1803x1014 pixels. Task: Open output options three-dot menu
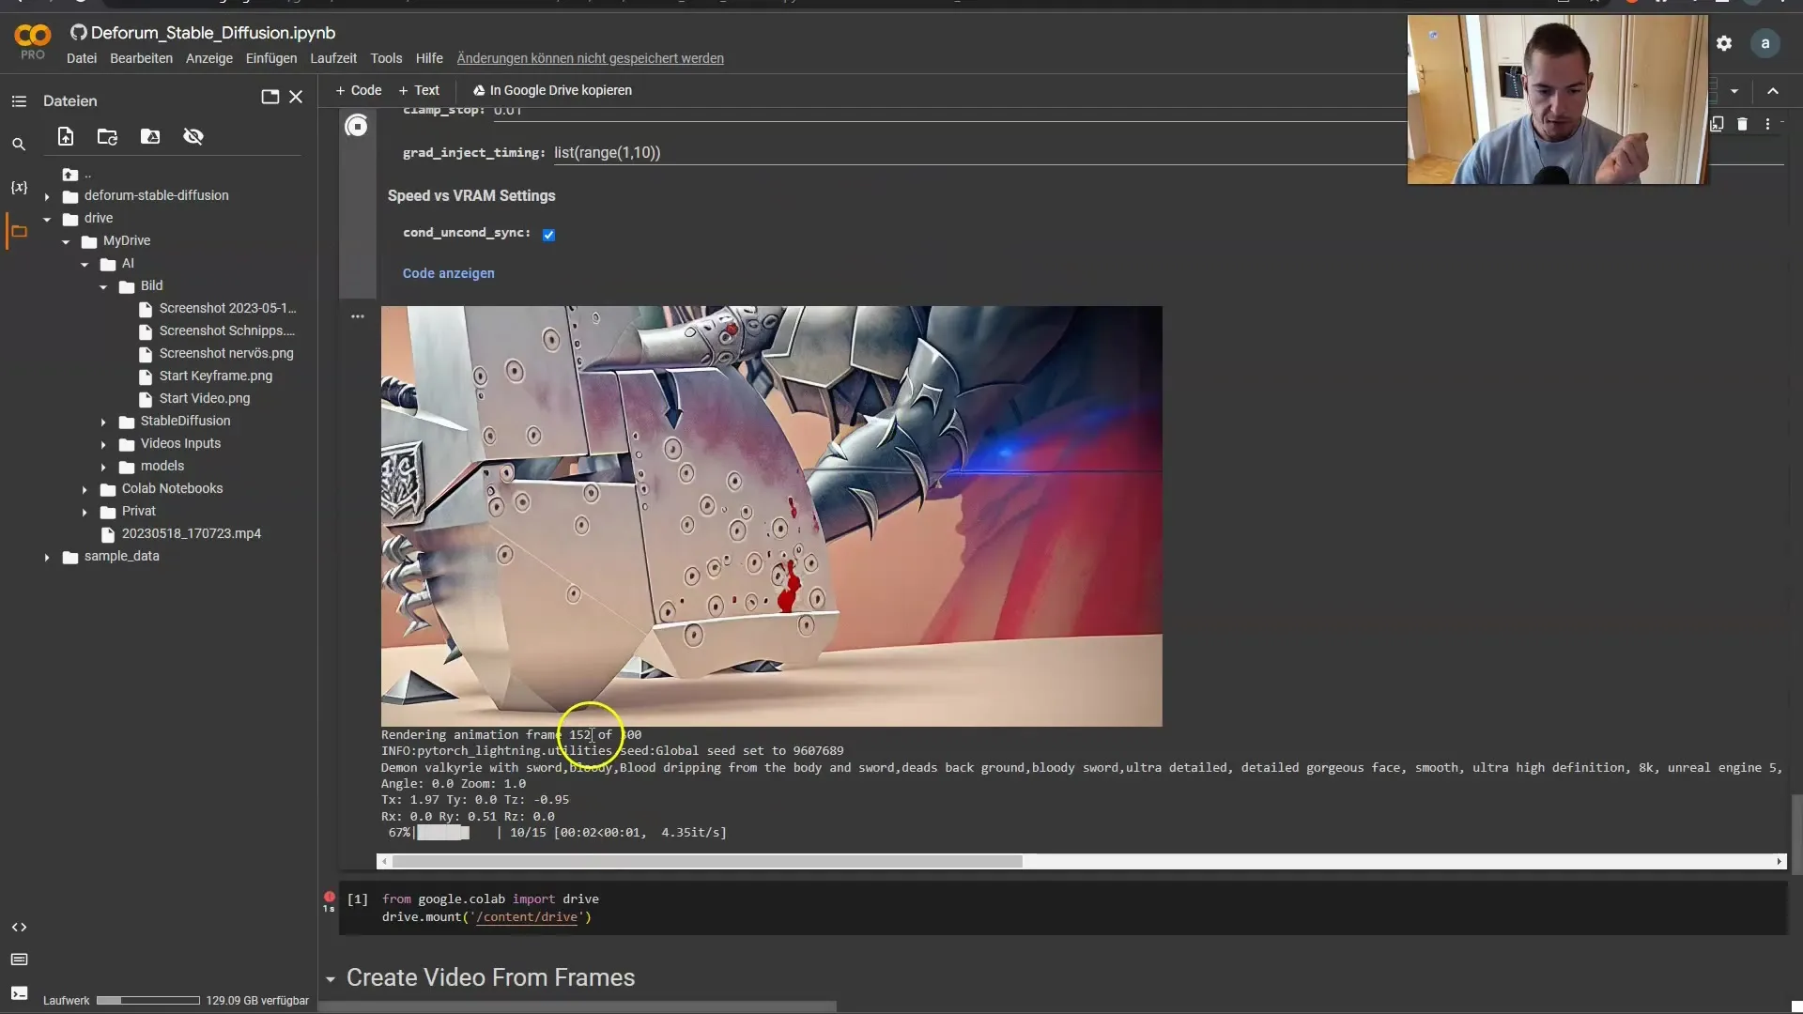[358, 316]
